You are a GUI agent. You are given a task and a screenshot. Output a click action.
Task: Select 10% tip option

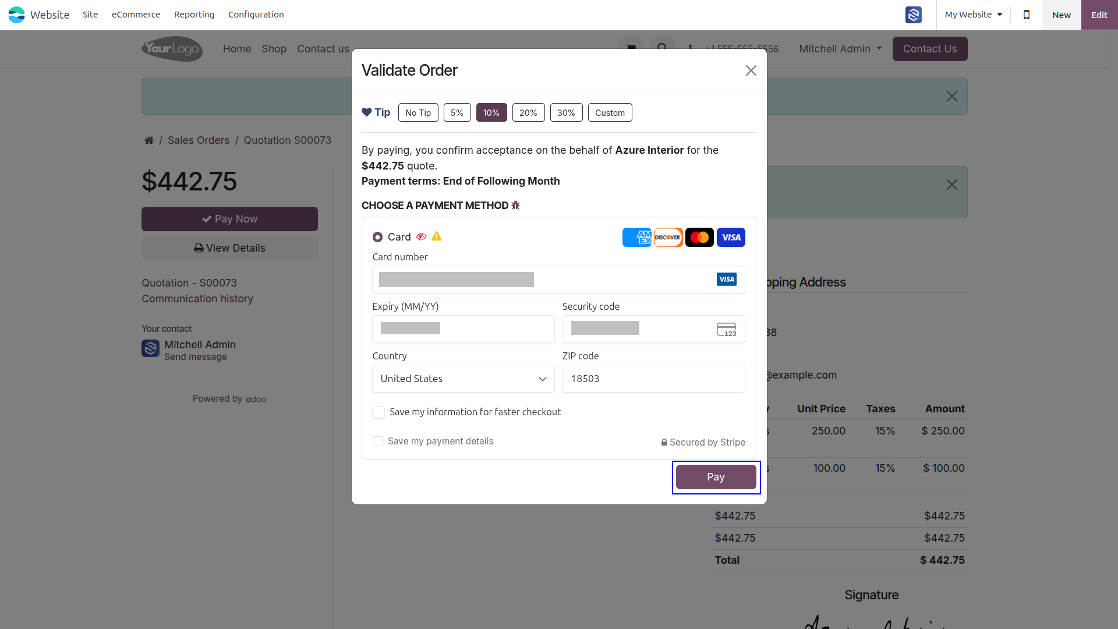(491, 112)
